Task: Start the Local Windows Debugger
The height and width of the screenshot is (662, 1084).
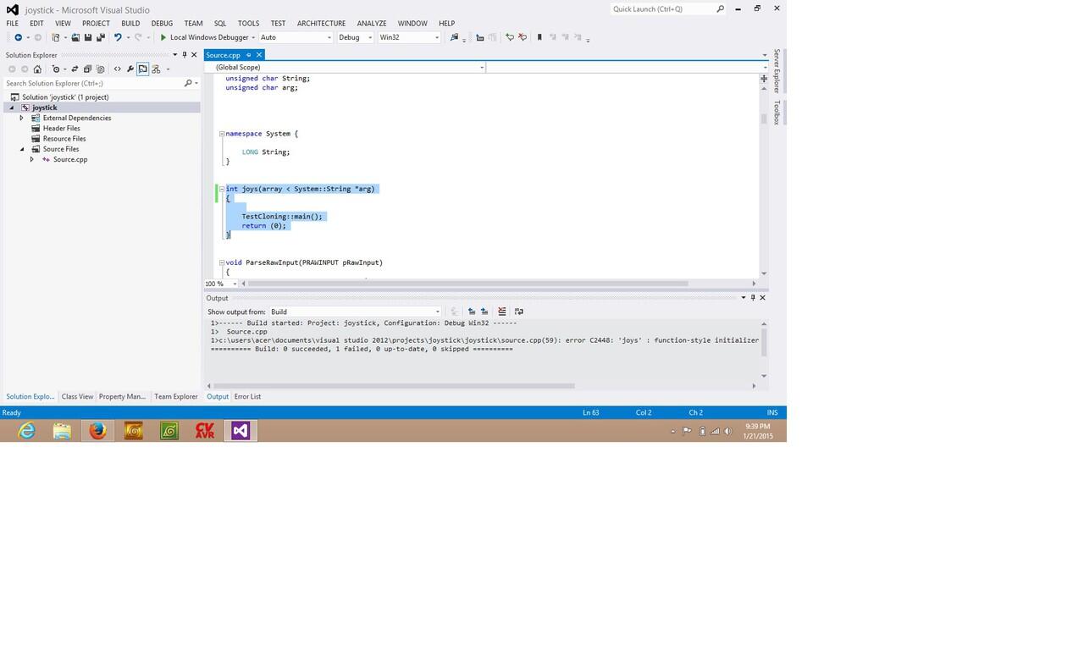Action: pos(207,37)
